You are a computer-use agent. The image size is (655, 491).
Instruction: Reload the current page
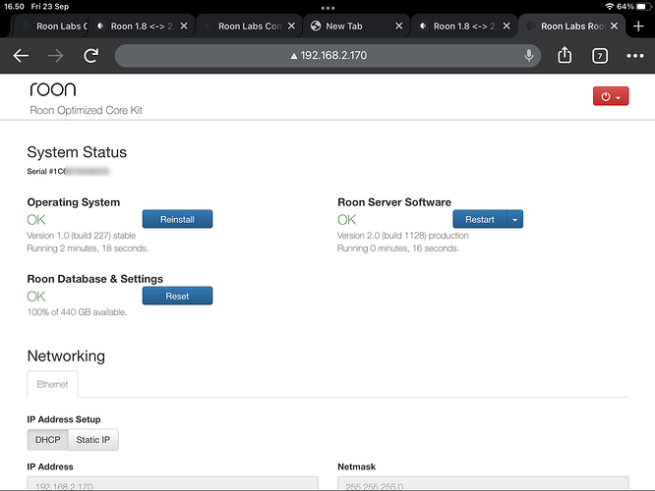(x=91, y=55)
